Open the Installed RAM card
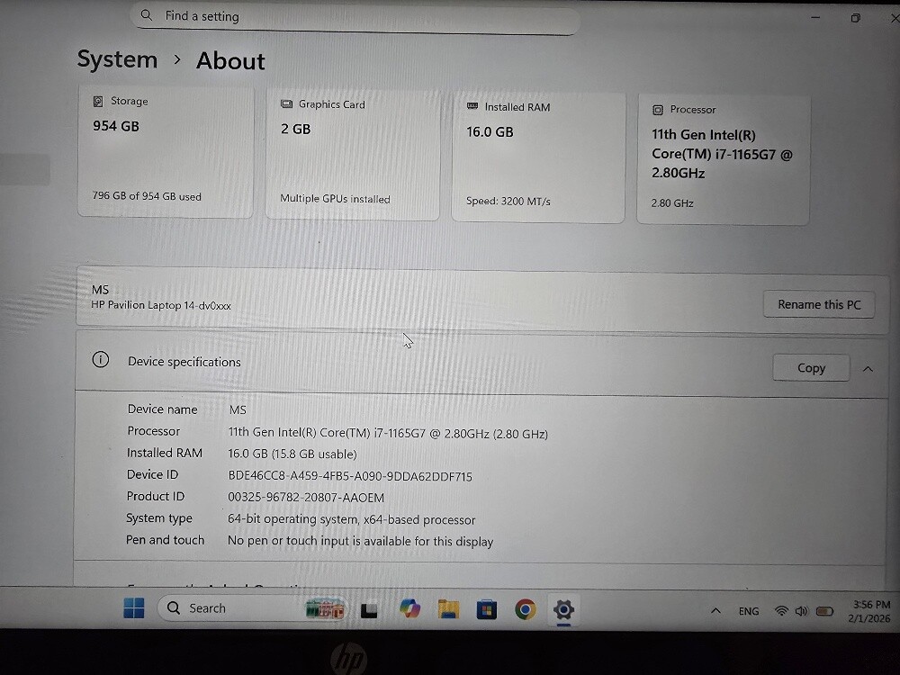The image size is (900, 675). [x=538, y=157]
